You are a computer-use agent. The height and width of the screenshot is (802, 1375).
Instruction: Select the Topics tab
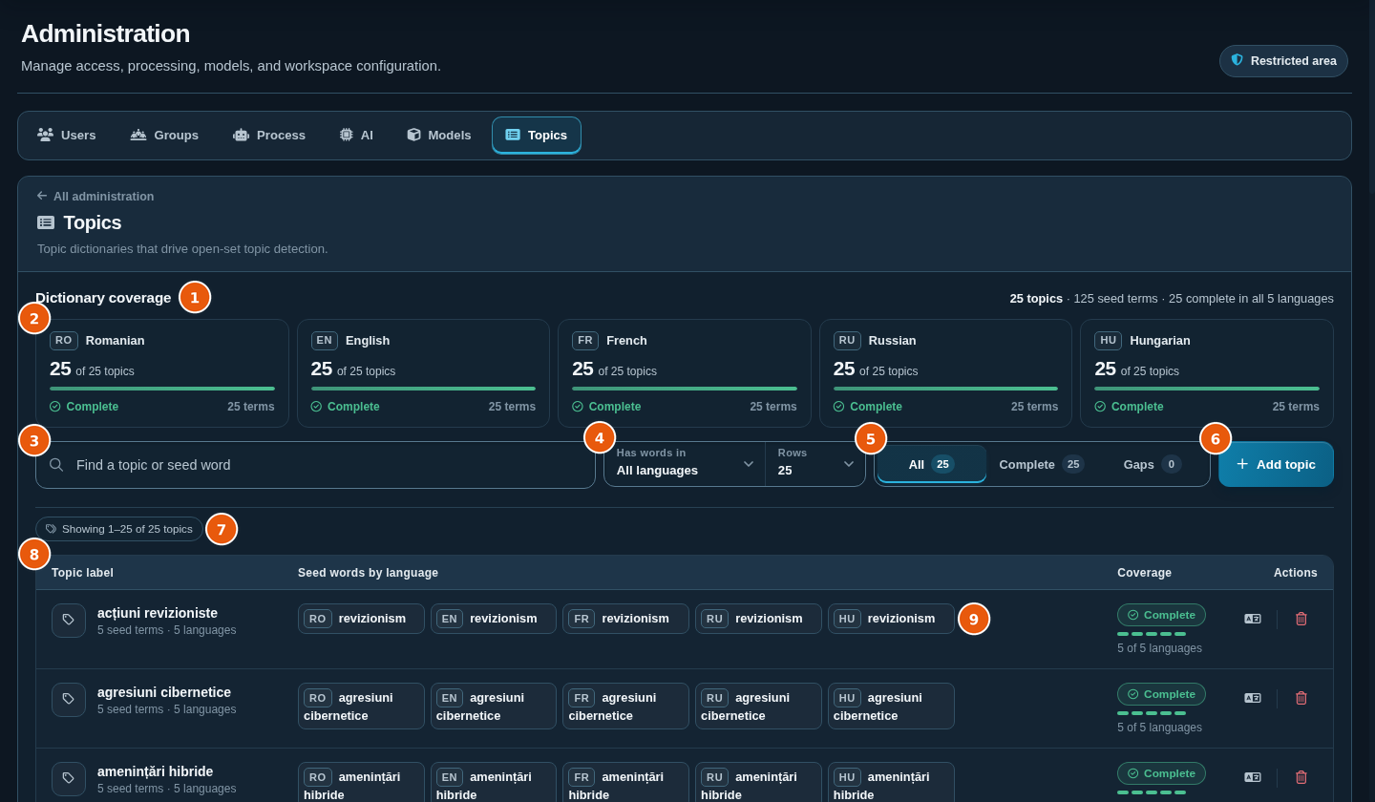point(537,135)
